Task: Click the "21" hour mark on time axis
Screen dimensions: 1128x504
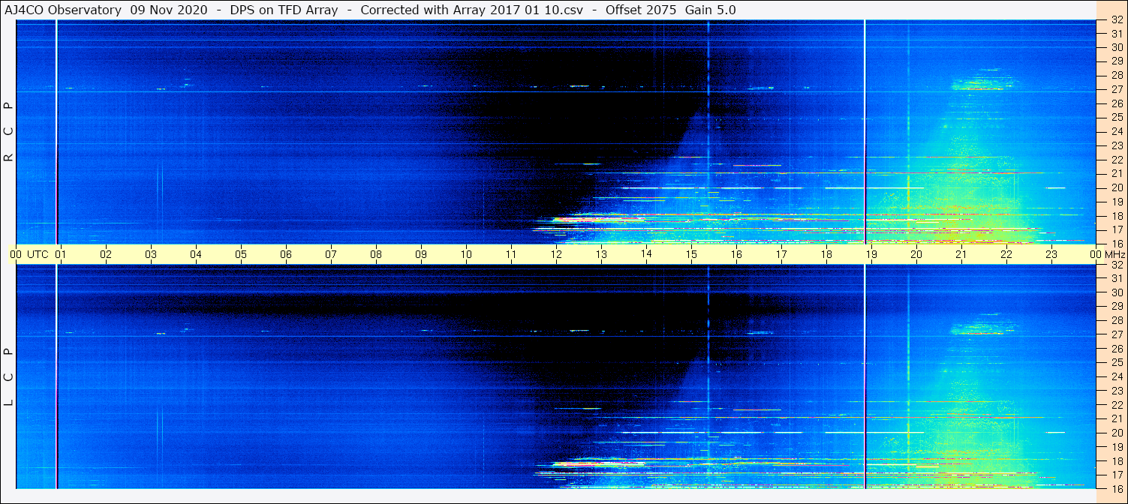Action: point(961,254)
